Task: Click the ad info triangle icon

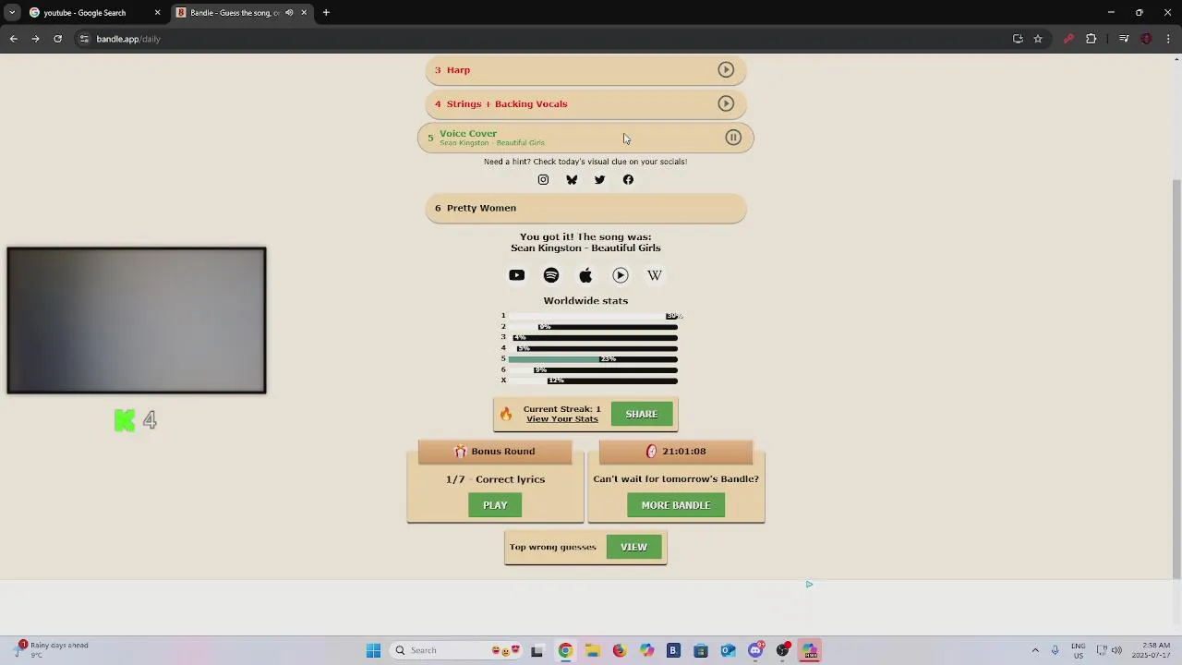Action: click(x=809, y=584)
